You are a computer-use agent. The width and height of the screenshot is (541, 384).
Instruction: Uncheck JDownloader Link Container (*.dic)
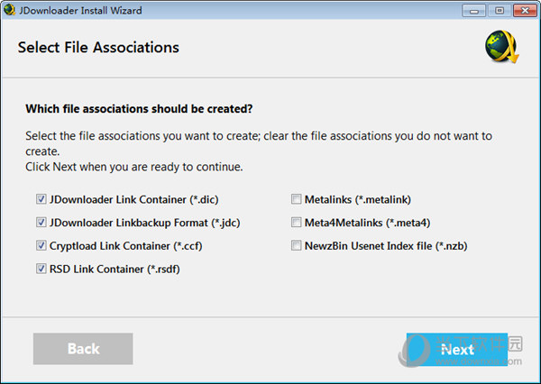pos(41,199)
